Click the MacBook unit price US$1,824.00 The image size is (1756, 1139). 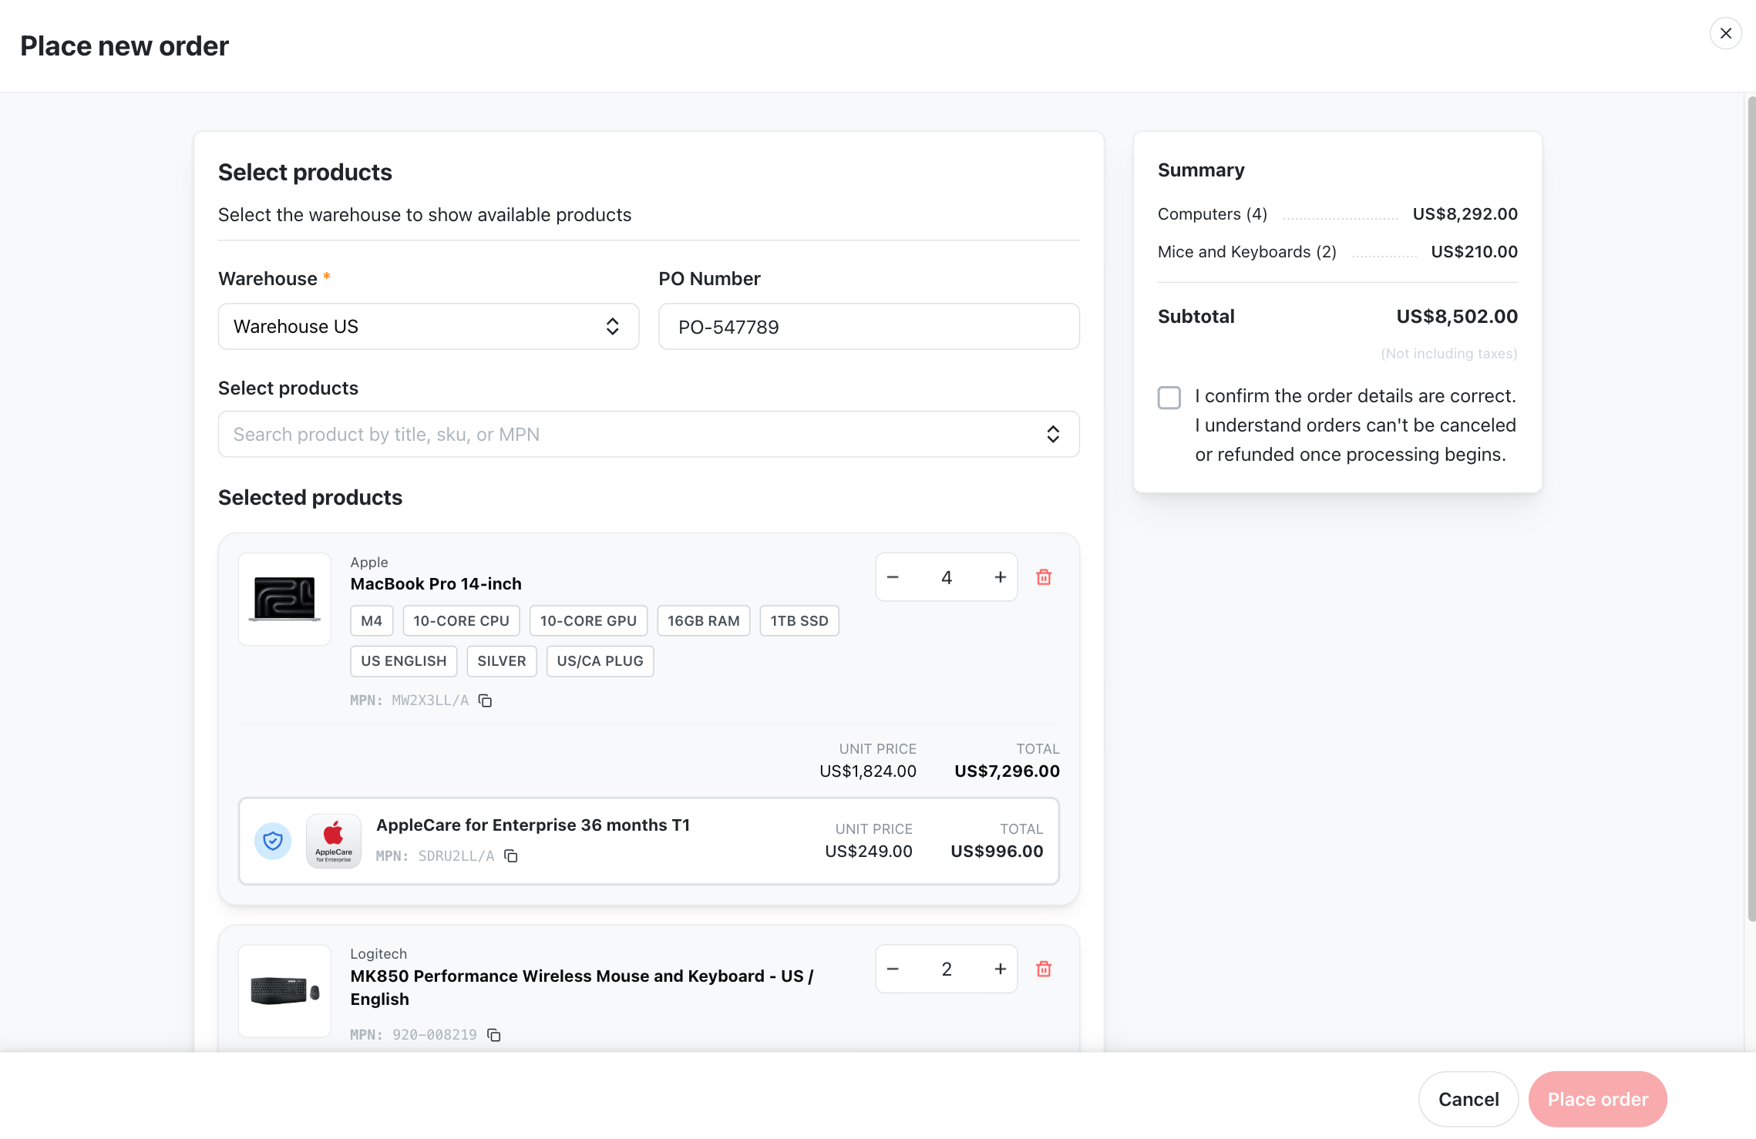[868, 771]
